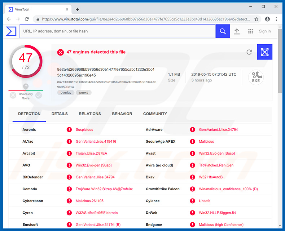The height and width of the screenshot is (231, 285).
Task: Click the 47/72 detection score gauge
Action: point(26,61)
